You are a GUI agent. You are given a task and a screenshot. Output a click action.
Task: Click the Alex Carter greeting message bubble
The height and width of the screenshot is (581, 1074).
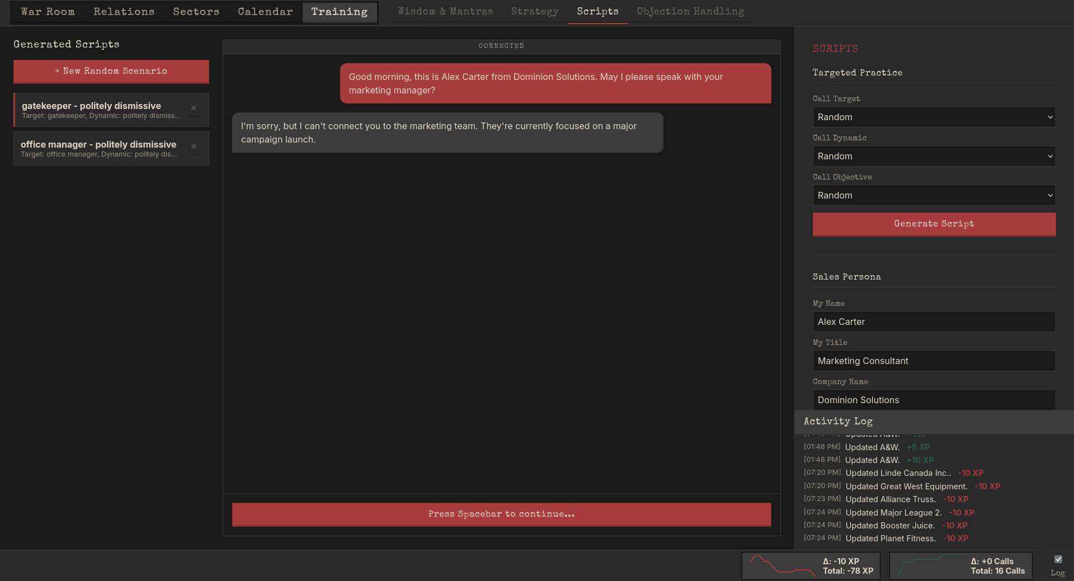point(555,83)
